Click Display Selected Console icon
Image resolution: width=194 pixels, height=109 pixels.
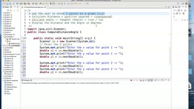tap(159, 80)
